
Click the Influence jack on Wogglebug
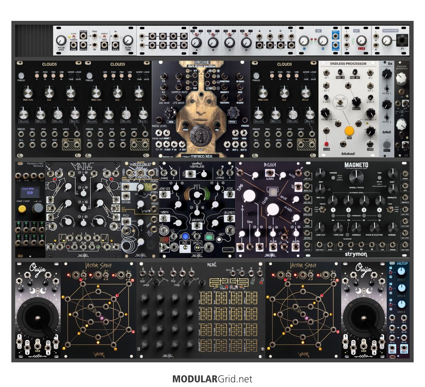click(126, 196)
